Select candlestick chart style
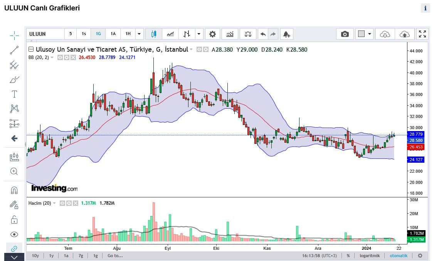 (154, 34)
